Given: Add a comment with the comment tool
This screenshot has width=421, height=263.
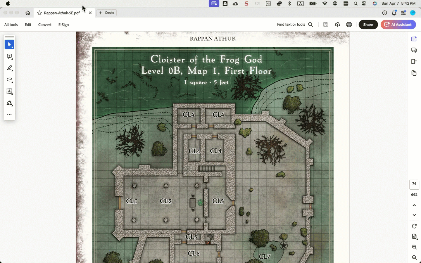Looking at the screenshot, I should (x=9, y=56).
